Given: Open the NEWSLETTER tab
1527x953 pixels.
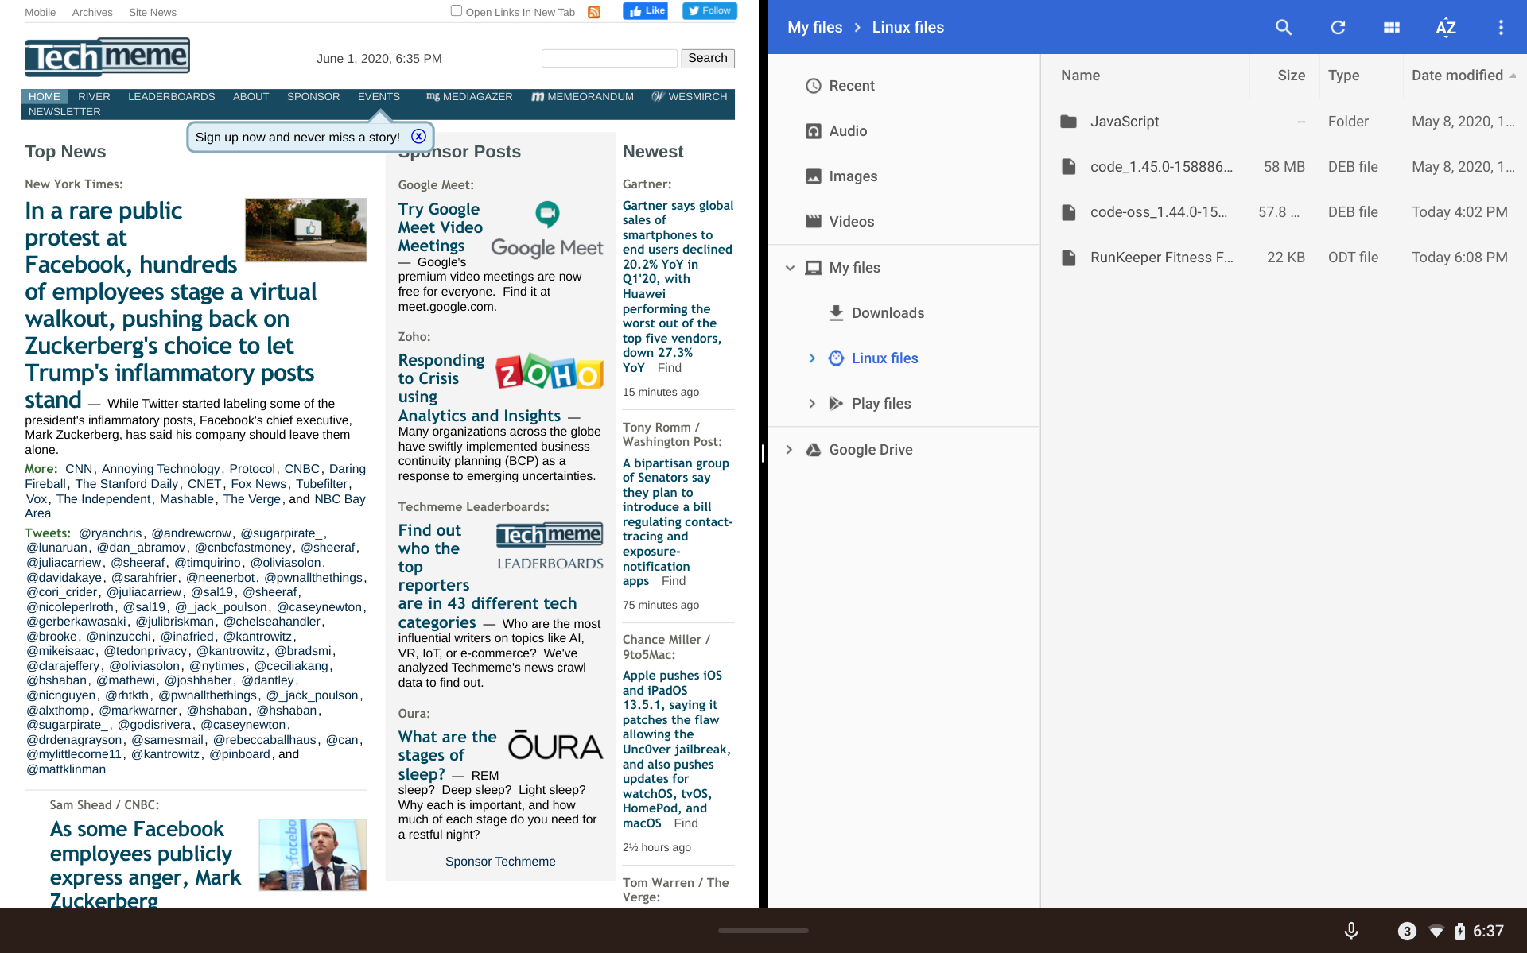Looking at the screenshot, I should (x=64, y=111).
